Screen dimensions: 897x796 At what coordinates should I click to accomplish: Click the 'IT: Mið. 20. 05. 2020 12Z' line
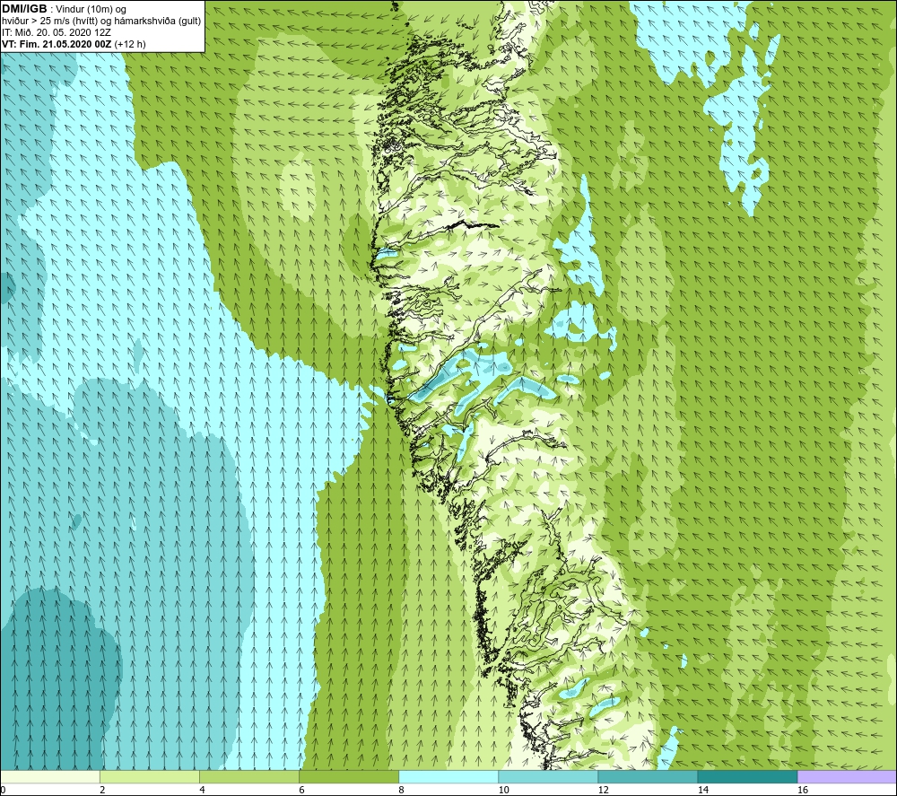point(56,32)
